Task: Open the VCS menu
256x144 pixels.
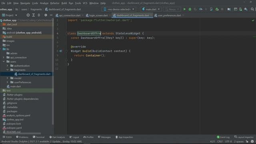Action: (85, 3)
